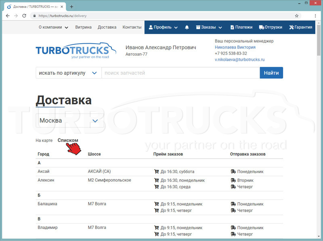The width and height of the screenshot is (323, 241).
Task: Expand the Заказы dropdown chevron
Action: (x=220, y=27)
